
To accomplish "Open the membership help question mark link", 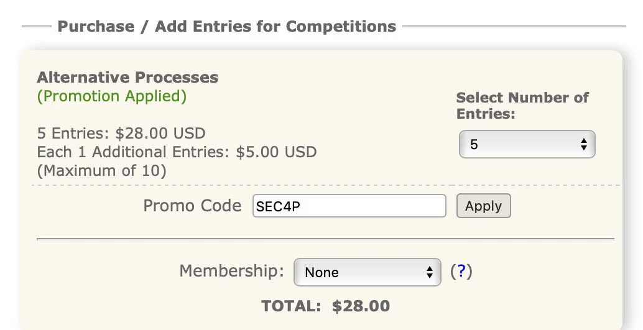I will click(461, 272).
